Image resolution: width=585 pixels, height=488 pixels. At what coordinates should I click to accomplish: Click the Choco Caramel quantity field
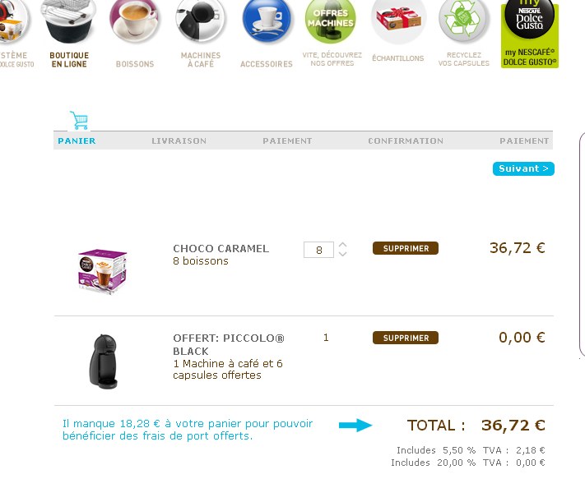point(318,249)
